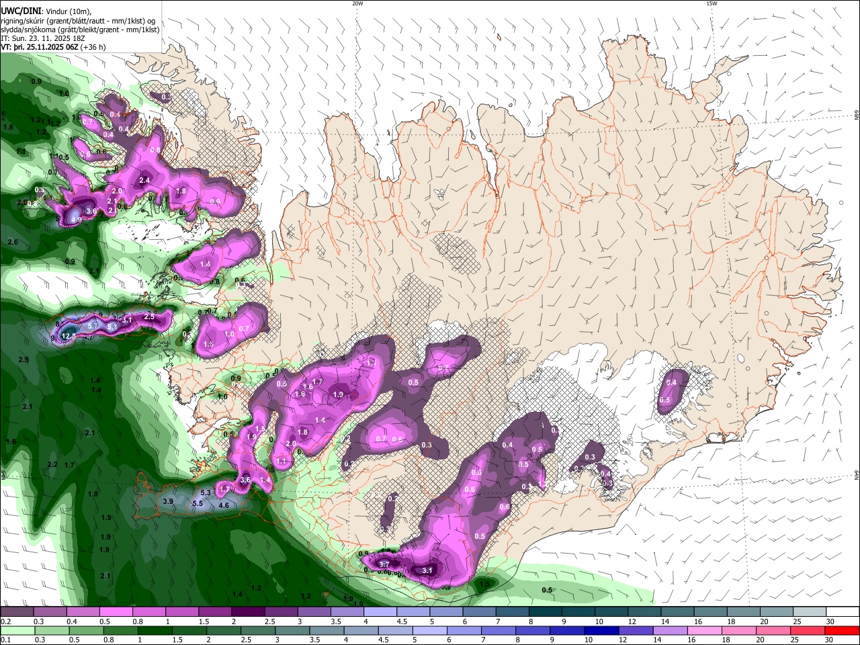This screenshot has width=860, height=645.
Task: Click the "4.6" value near the southwest peninsula
Action: click(x=224, y=505)
